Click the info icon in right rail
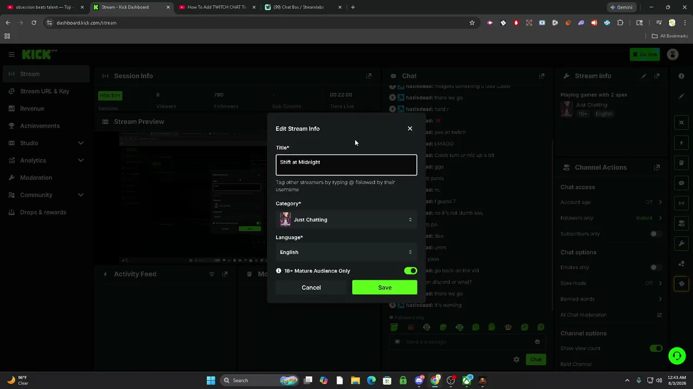 682,76
